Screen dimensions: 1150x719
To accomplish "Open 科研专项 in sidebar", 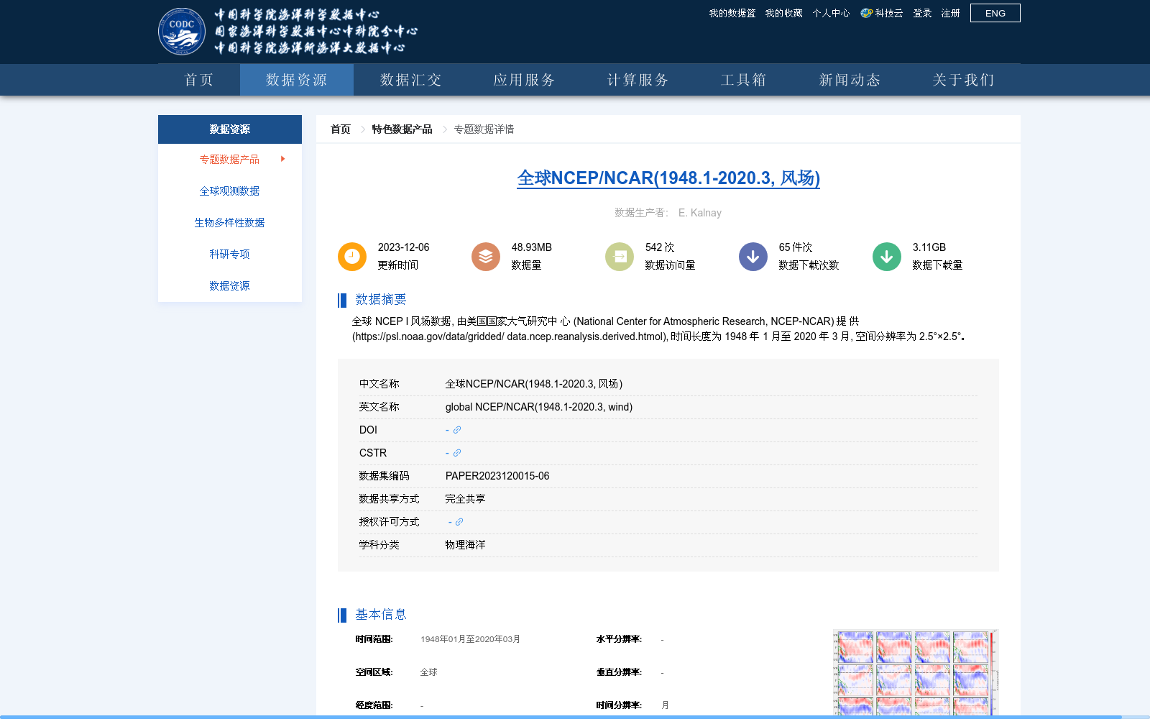I will tap(229, 254).
